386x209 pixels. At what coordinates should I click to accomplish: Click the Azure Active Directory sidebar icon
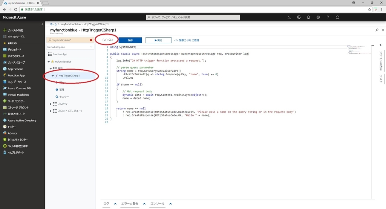[x=5, y=120]
